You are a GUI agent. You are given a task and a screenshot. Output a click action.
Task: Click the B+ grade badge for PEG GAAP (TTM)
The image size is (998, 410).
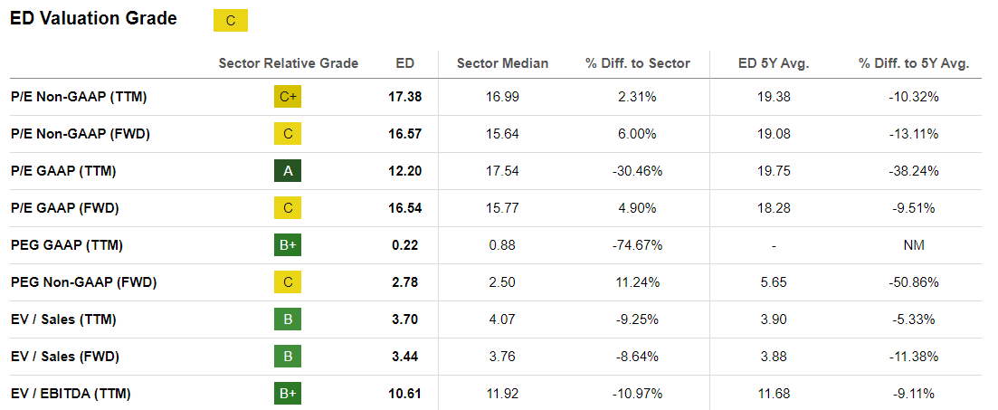(x=288, y=245)
